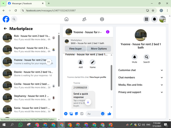The image size is (171, 128).
Task: Click the Name pencil icon in chat
Action: [x=93, y=62]
